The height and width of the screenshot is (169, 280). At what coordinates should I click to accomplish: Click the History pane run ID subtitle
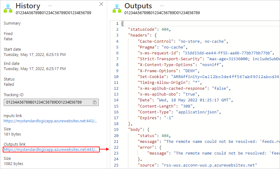coord(54,13)
